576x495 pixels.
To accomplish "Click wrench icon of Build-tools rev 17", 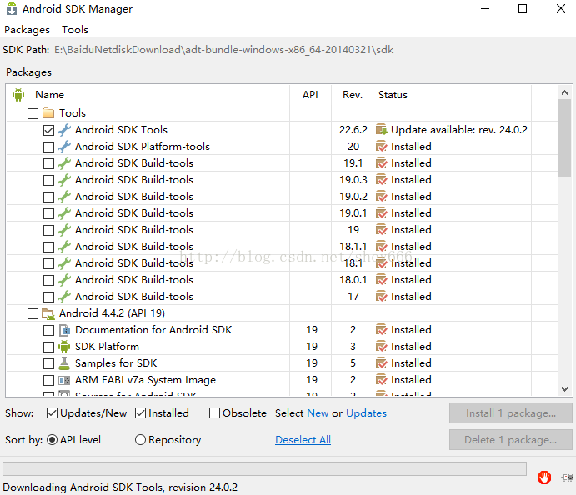I will click(x=64, y=297).
